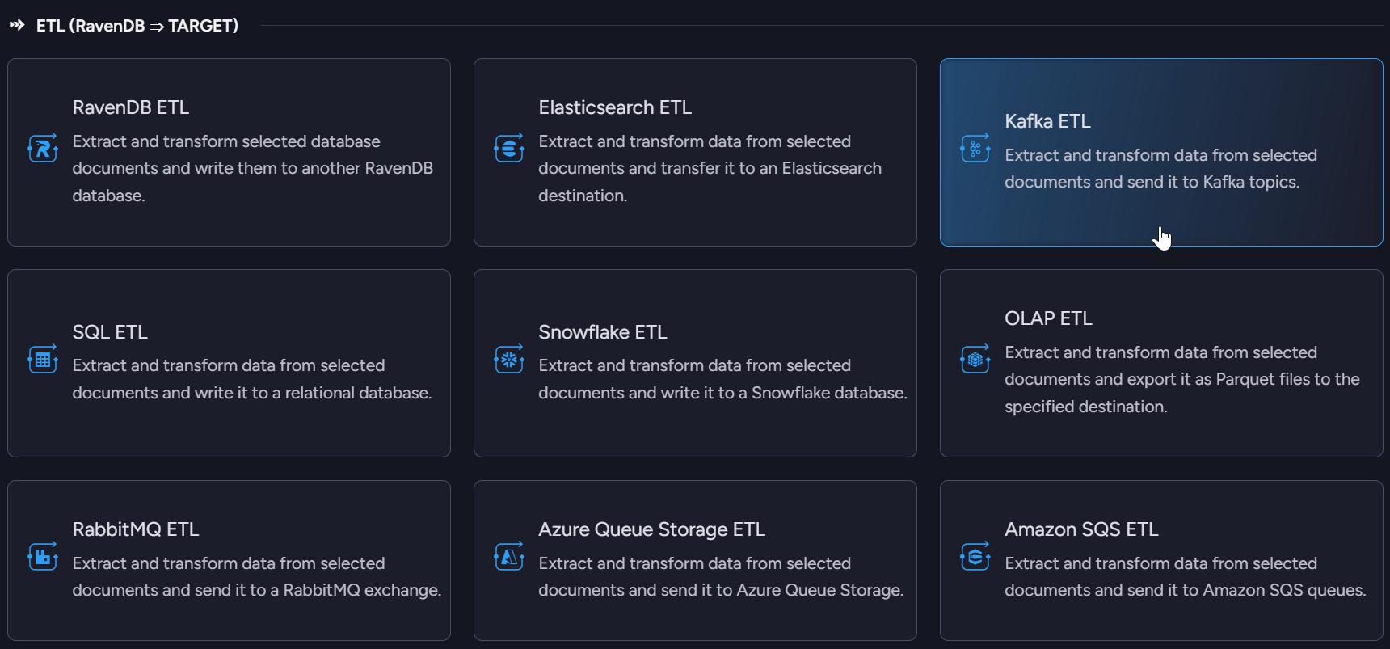
Task: Click the description ending 'send it to Azure Queue Storage'
Action: (x=722, y=576)
